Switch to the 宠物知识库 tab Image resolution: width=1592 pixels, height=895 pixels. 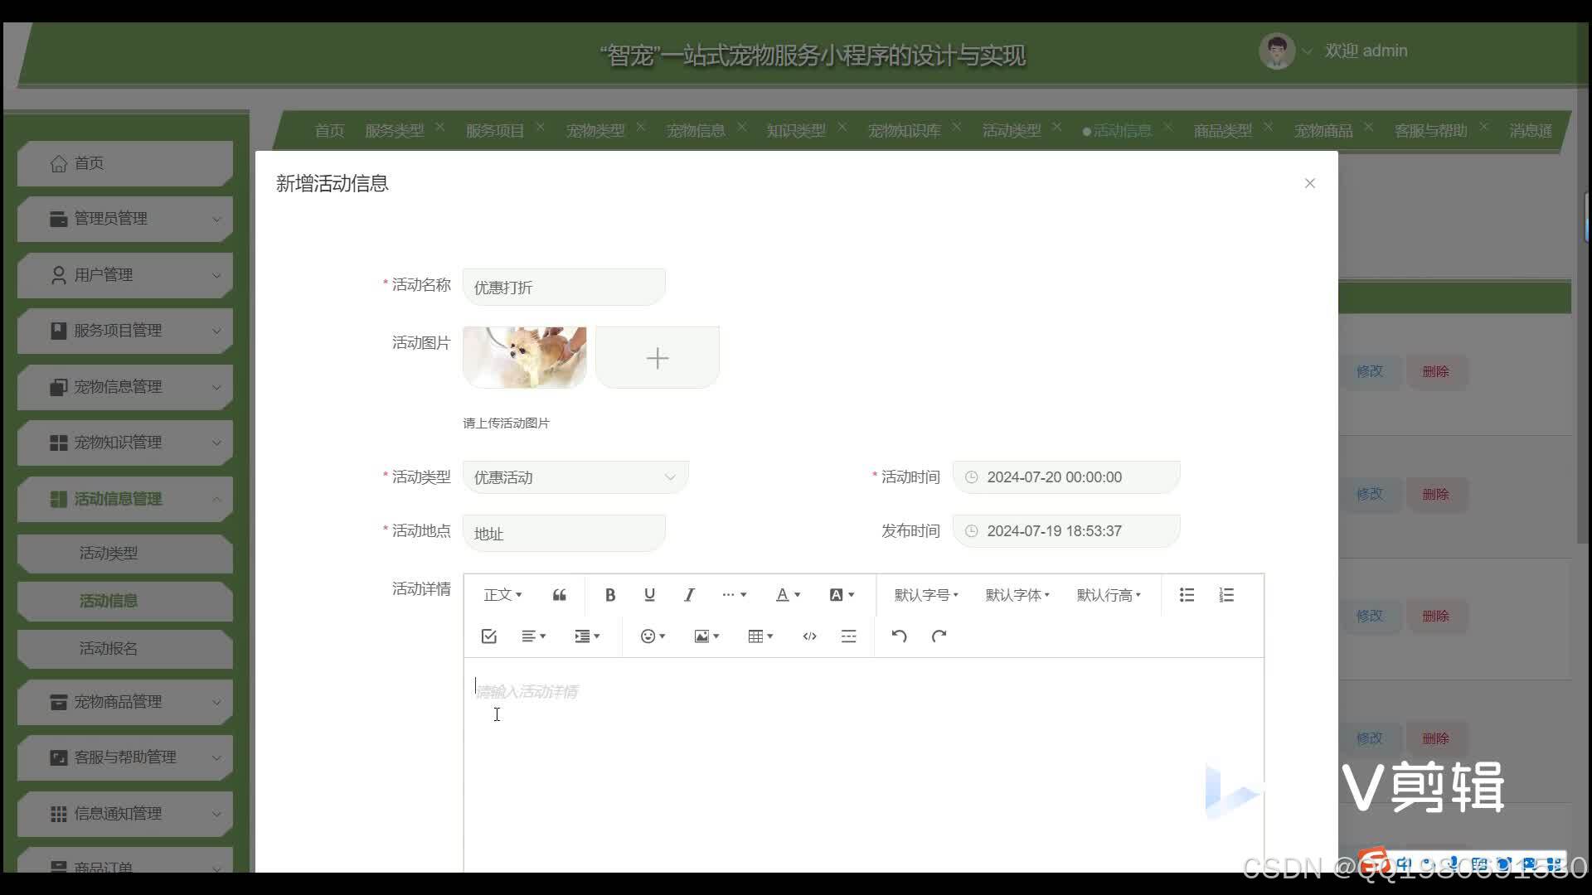(905, 130)
